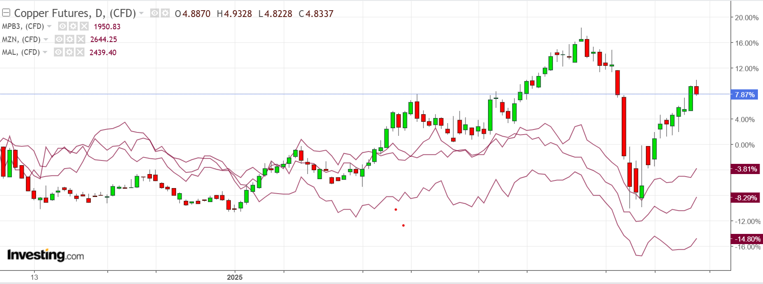Open the settings gear for MAL
763x284 pixels.
coord(69,52)
